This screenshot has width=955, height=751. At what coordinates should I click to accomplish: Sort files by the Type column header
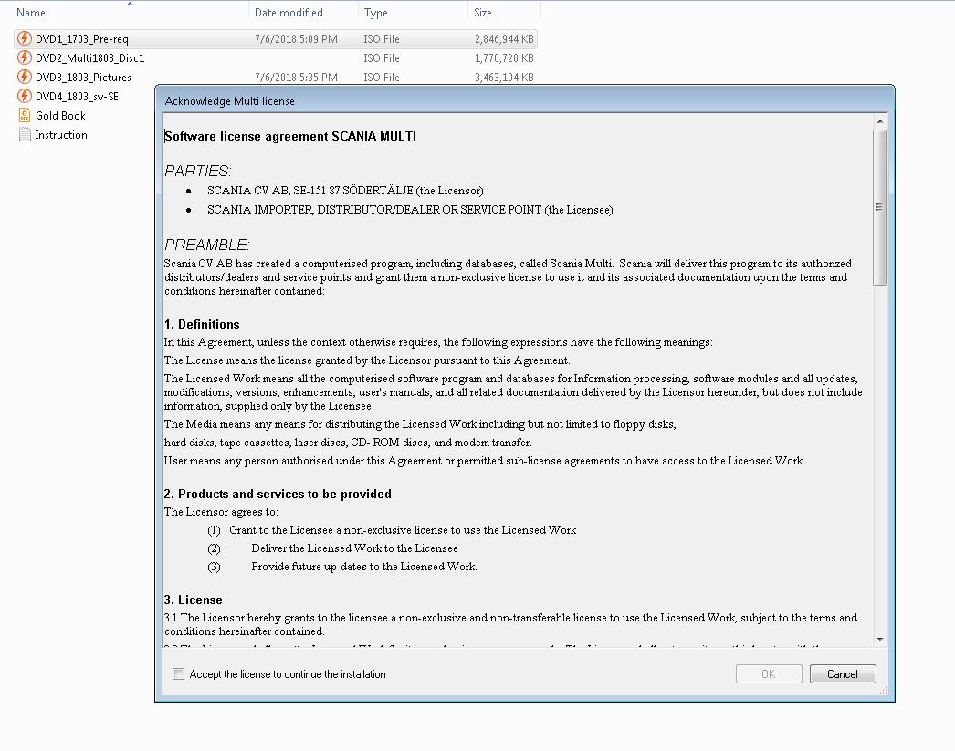coord(376,12)
